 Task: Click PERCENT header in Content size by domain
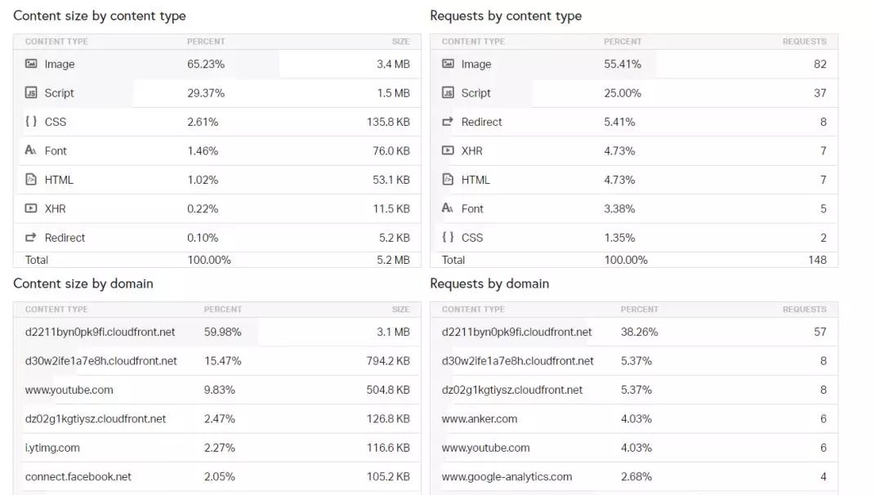pos(222,310)
